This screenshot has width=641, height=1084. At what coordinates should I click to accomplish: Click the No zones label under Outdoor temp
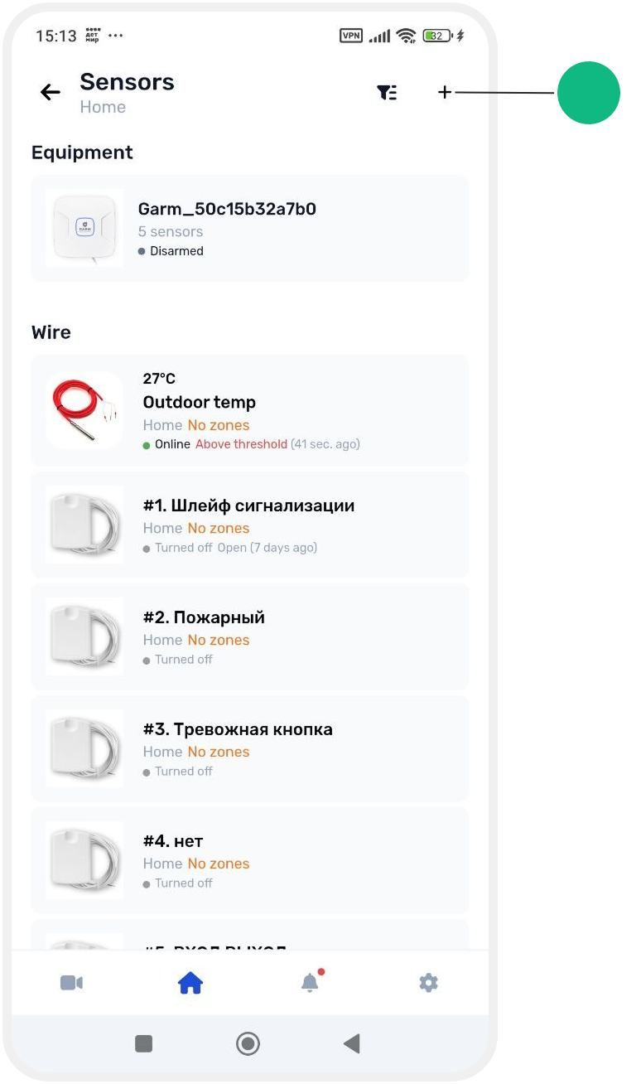(x=219, y=425)
